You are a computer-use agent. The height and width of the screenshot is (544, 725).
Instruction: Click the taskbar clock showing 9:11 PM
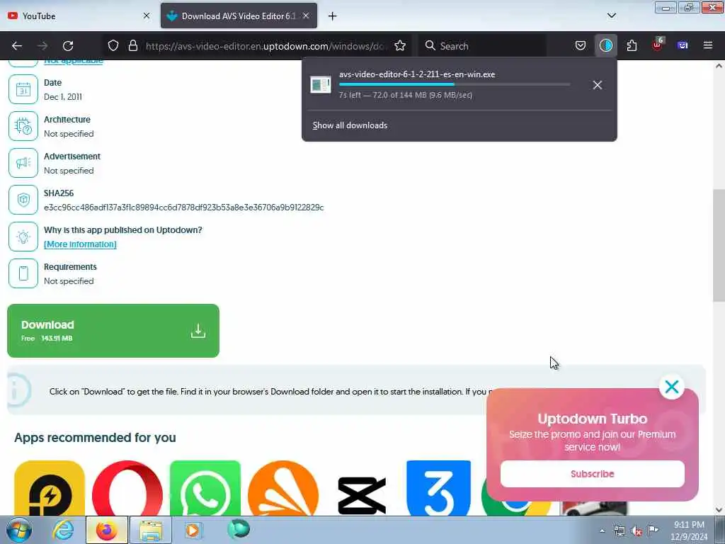tap(689, 531)
